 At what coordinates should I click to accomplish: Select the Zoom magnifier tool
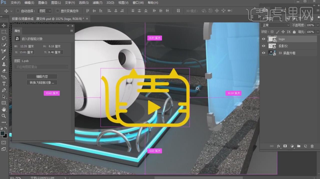4,116
